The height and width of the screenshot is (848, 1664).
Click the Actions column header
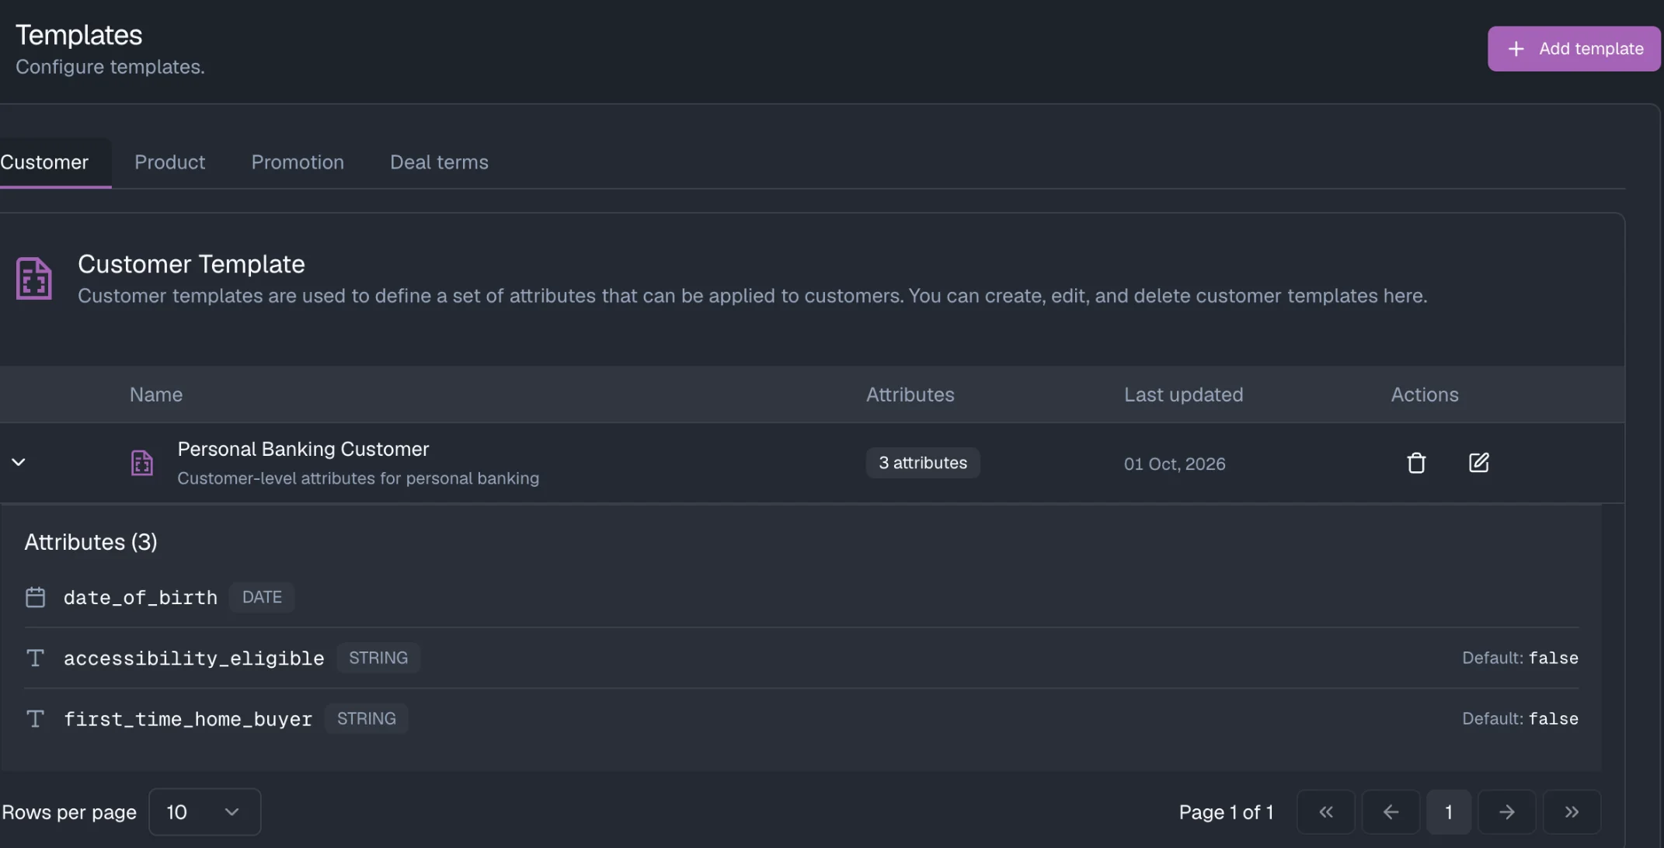[1425, 394]
